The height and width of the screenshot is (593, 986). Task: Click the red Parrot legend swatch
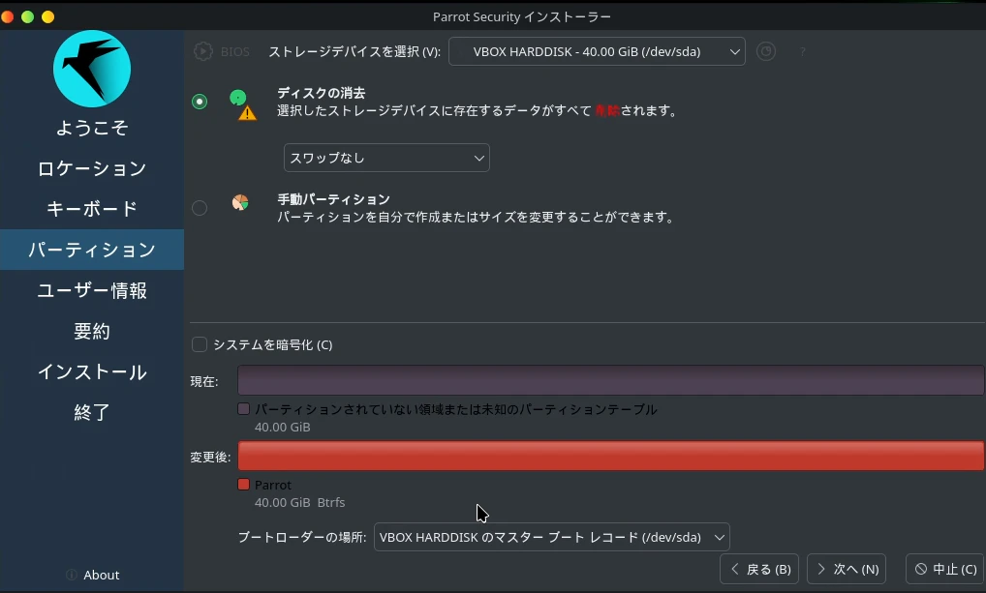click(x=243, y=485)
